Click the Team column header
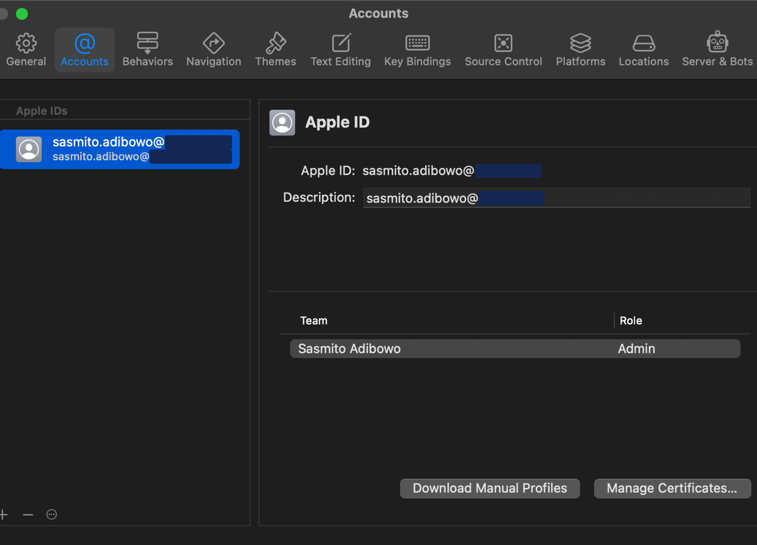 (314, 321)
